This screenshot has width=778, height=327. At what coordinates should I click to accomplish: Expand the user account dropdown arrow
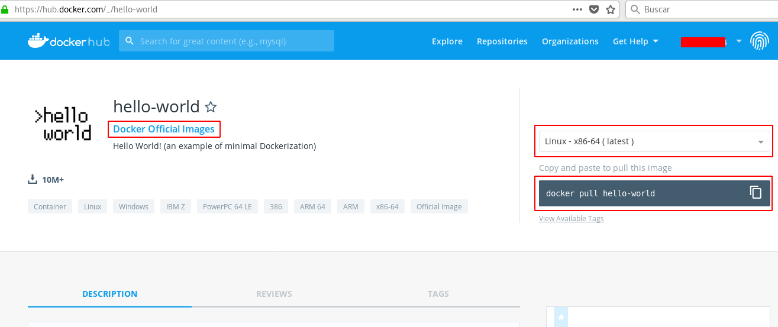click(739, 41)
